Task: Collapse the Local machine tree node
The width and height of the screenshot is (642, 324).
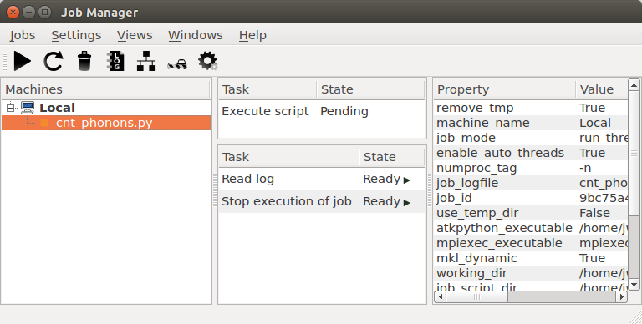Action: pyautogui.click(x=10, y=108)
